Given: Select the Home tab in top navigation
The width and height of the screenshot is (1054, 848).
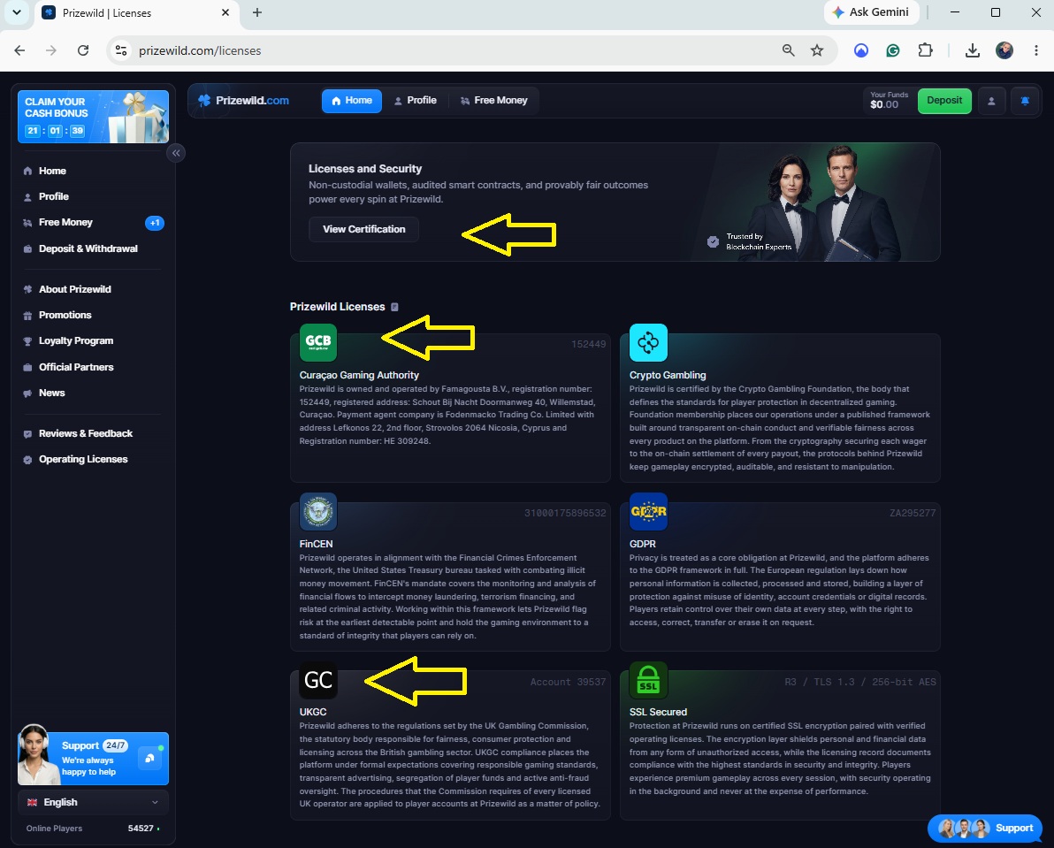Looking at the screenshot, I should pyautogui.click(x=352, y=101).
